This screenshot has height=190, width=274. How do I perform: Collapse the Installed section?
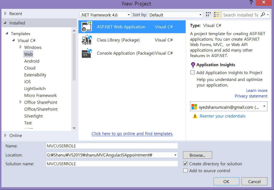(x=5, y=23)
